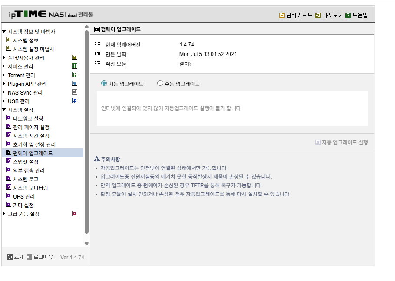Viewport: 395px width, 281px height.
Task: Click the icon beside 시스템 설정 마법사
Action: tap(9, 48)
